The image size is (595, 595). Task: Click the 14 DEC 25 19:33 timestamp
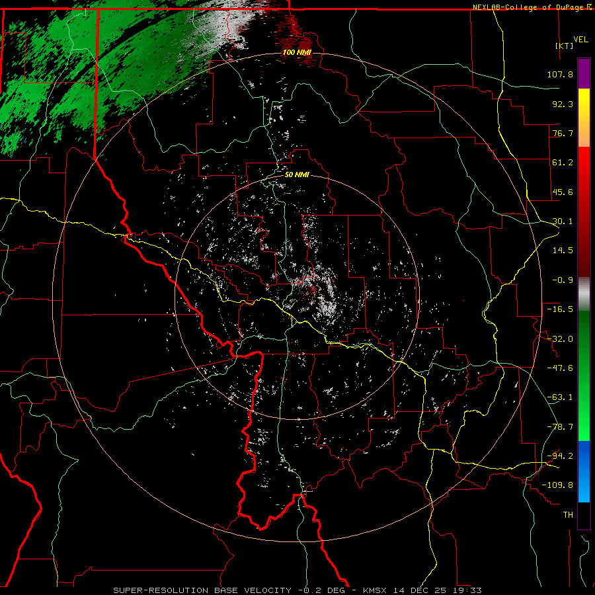point(438,590)
